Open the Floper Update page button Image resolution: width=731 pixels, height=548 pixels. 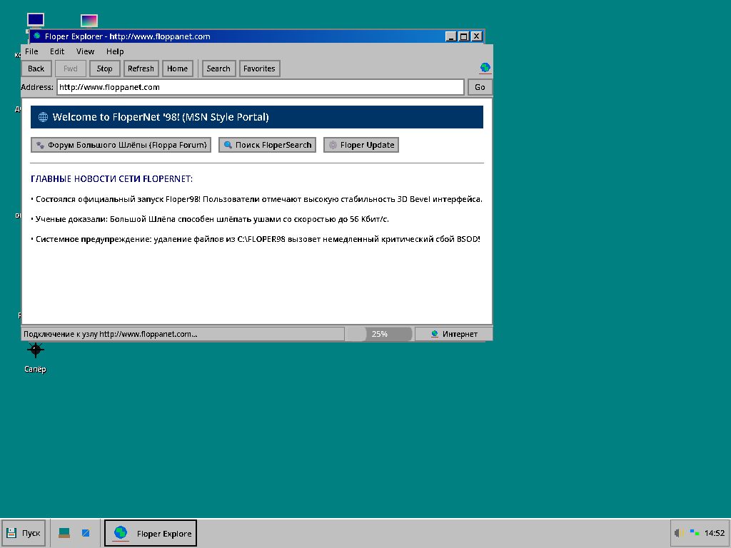pyautogui.click(x=361, y=145)
